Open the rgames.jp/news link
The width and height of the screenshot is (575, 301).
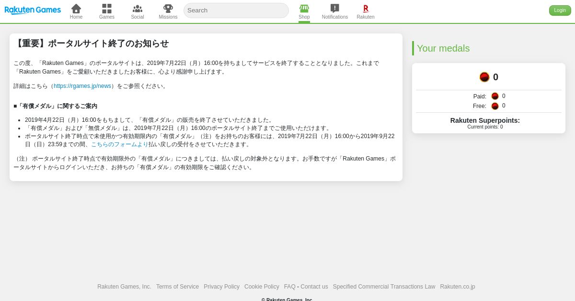82,86
